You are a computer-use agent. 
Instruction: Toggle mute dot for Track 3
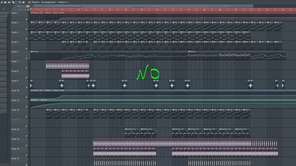point(27,29)
